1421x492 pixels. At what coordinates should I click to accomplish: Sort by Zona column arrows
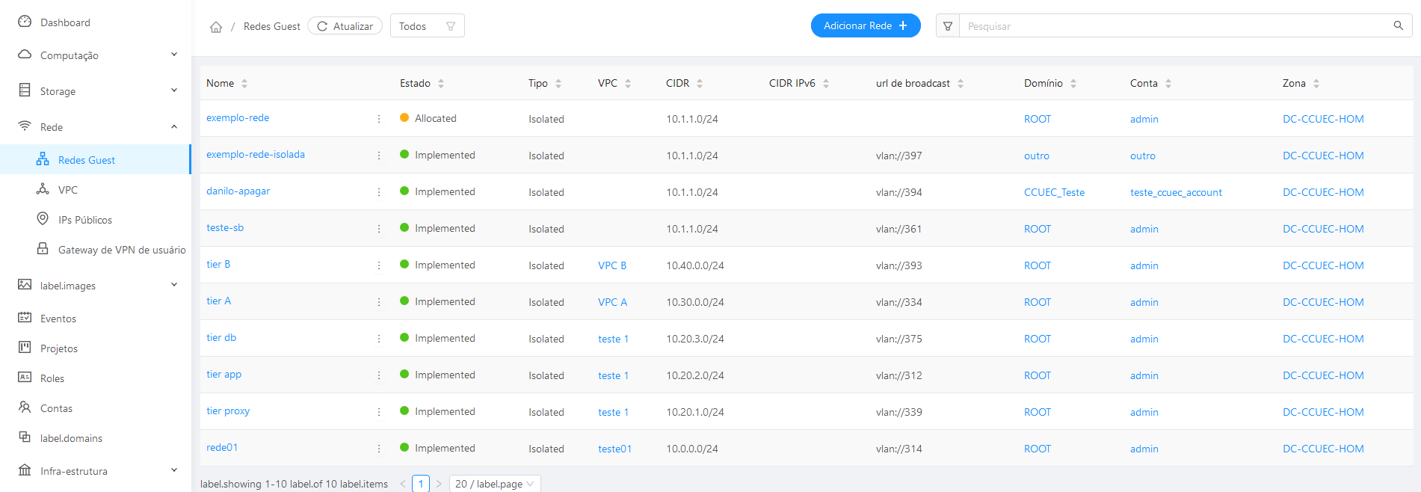pyautogui.click(x=1316, y=84)
